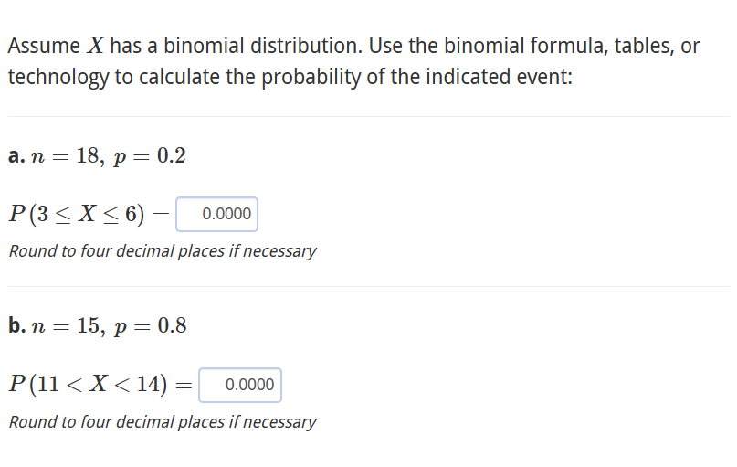Click the answer box for P(11 < X < 14)
Viewport: 737px width, 467px height.
pos(240,385)
